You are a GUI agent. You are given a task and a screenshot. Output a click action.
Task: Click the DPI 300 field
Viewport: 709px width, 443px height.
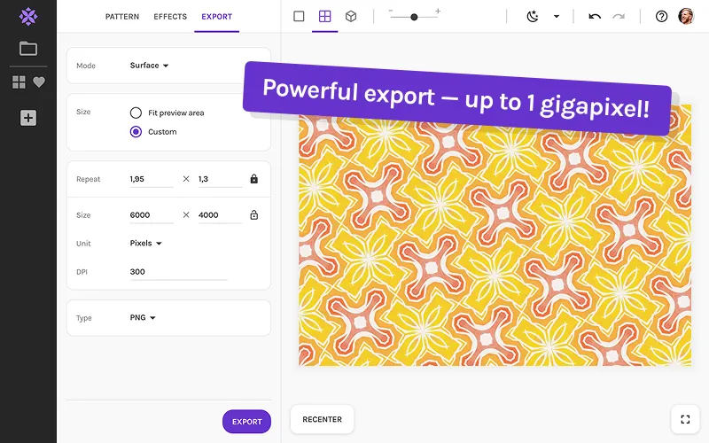(x=178, y=272)
